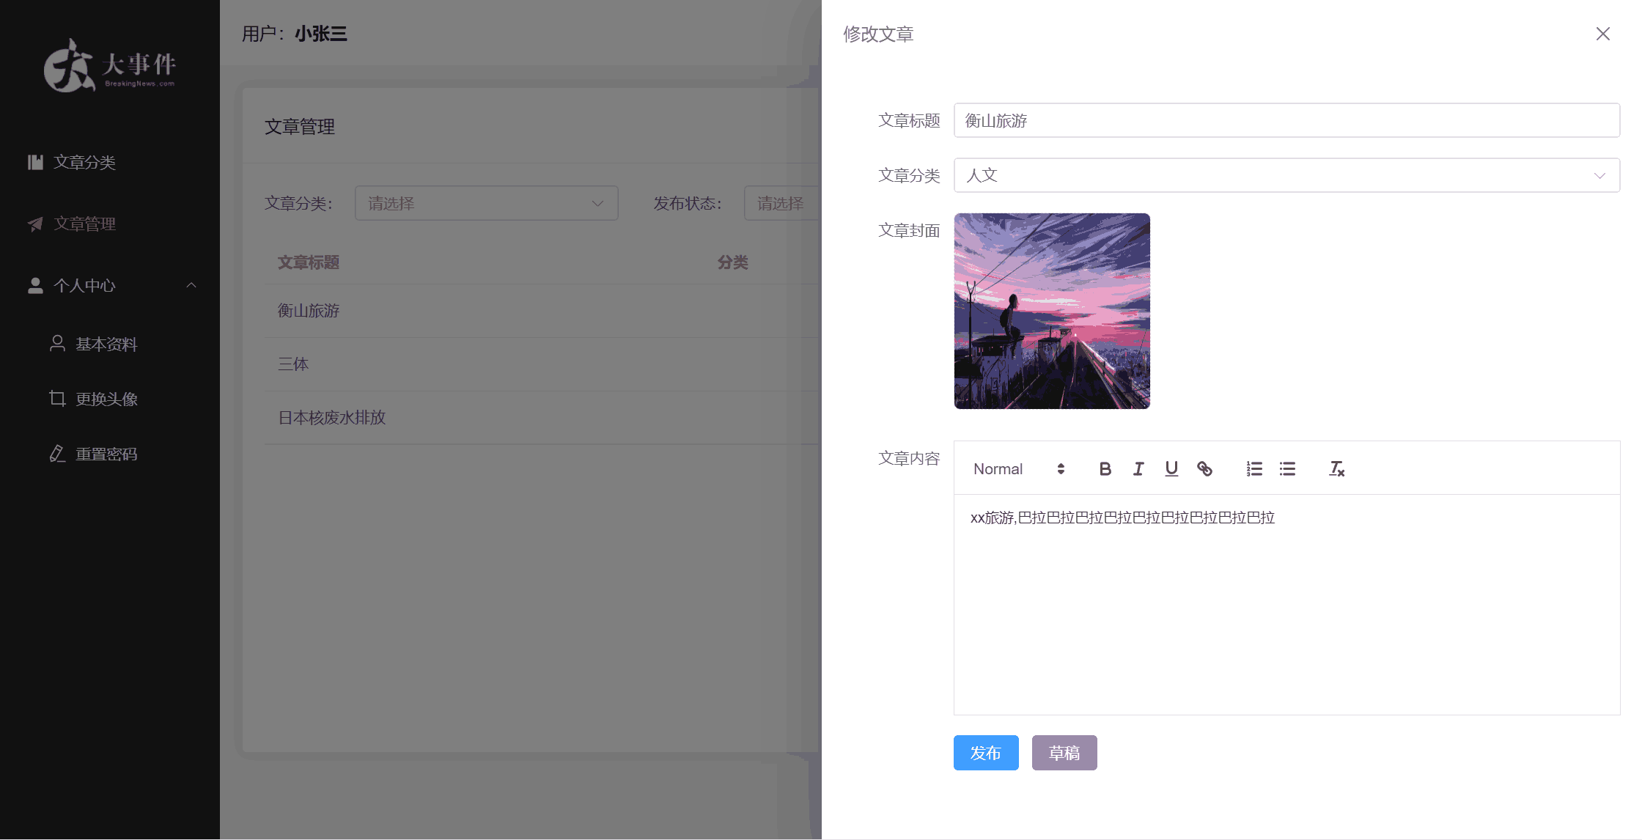Expand the 人文 category dropdown
The width and height of the screenshot is (1642, 840).
click(1286, 175)
